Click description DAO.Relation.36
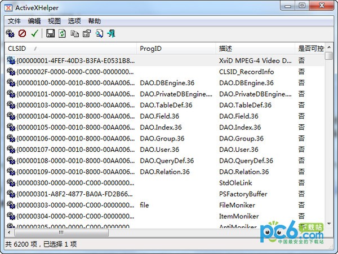The height and width of the screenshot is (254, 338). tap(244, 172)
